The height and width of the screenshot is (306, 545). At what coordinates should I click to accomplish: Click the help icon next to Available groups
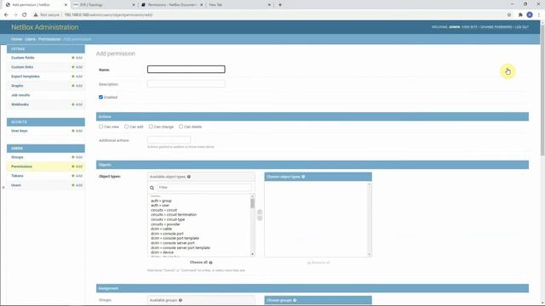[x=181, y=300]
